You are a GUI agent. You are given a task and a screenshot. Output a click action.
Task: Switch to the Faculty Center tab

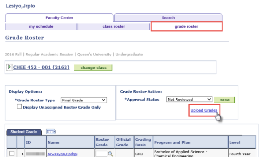59,18
